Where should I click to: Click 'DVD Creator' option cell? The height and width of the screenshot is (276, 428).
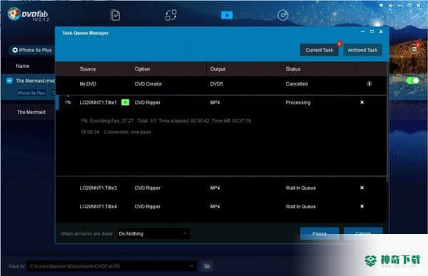(x=148, y=84)
